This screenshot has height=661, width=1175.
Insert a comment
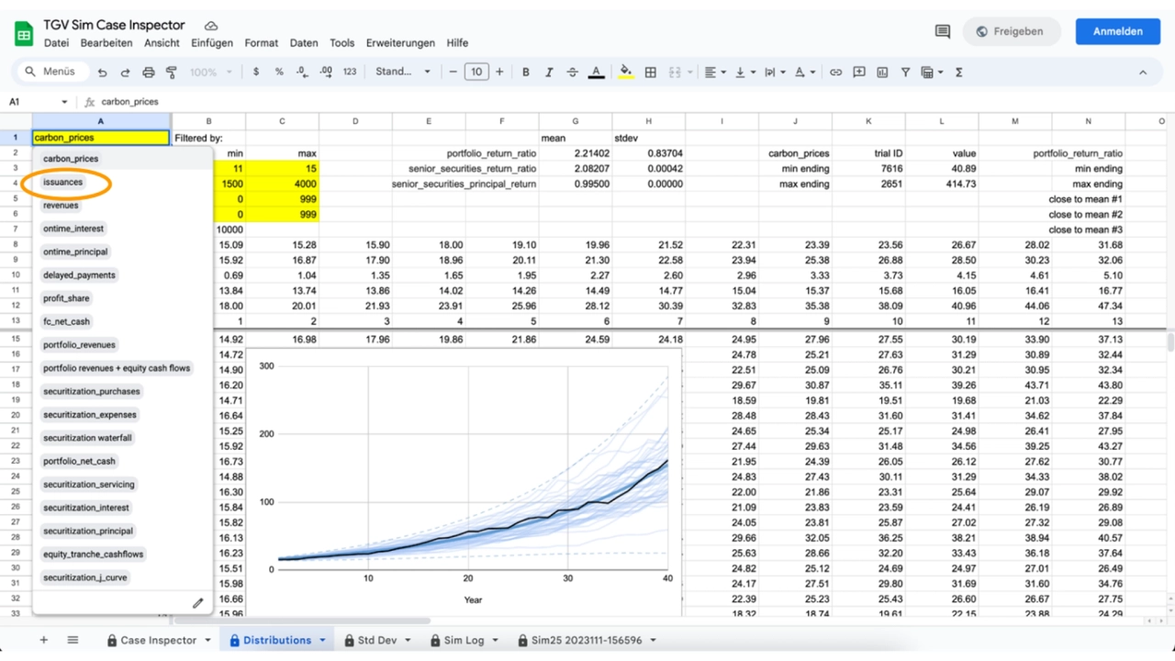click(x=859, y=73)
